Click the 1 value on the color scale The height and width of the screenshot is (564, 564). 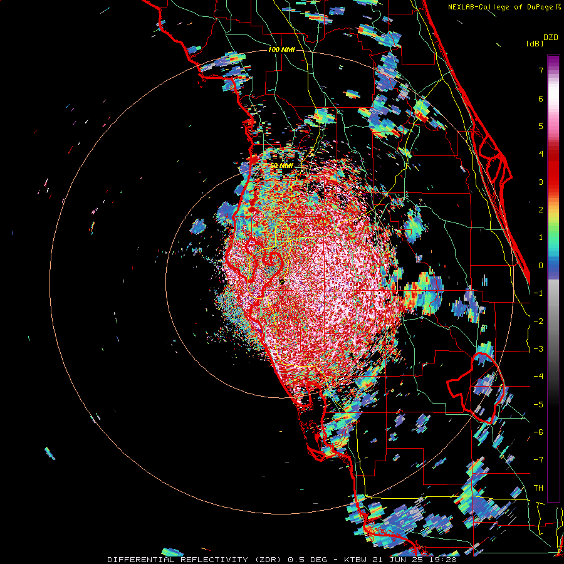[x=541, y=238]
